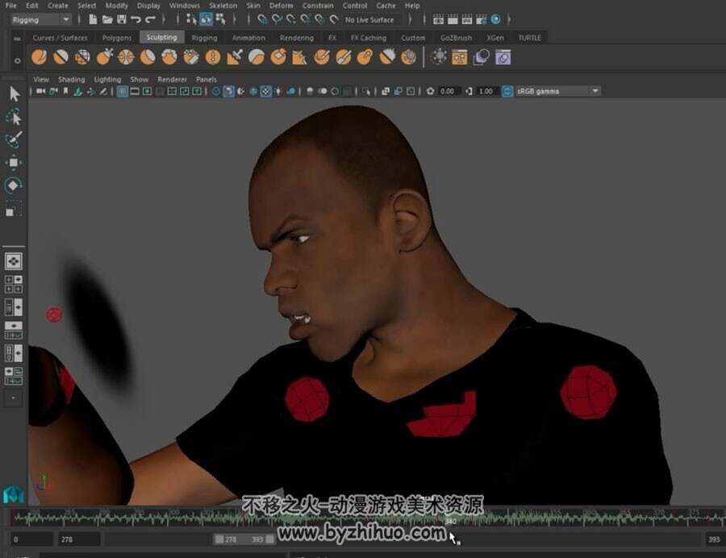This screenshot has width=726, height=558.
Task: Open the Windows menu
Action: 184,6
